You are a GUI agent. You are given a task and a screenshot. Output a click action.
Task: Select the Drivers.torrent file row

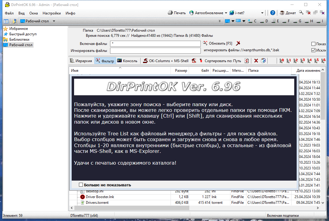(x=195, y=203)
